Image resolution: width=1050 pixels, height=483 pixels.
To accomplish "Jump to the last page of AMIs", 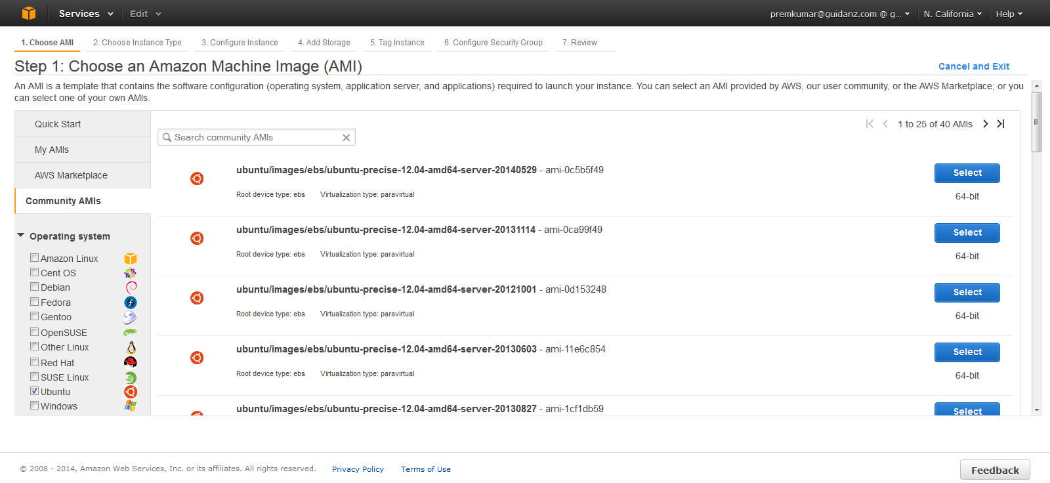I will 1001,124.
